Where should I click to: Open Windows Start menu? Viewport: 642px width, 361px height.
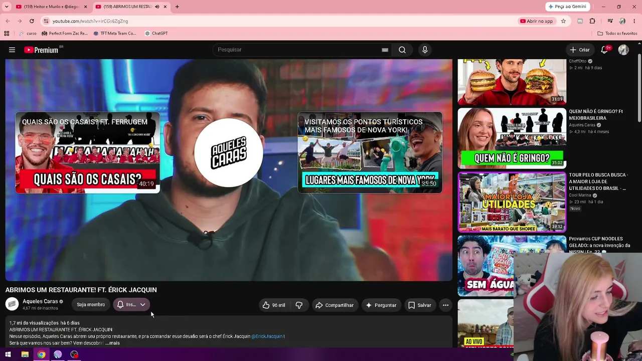tap(8, 354)
